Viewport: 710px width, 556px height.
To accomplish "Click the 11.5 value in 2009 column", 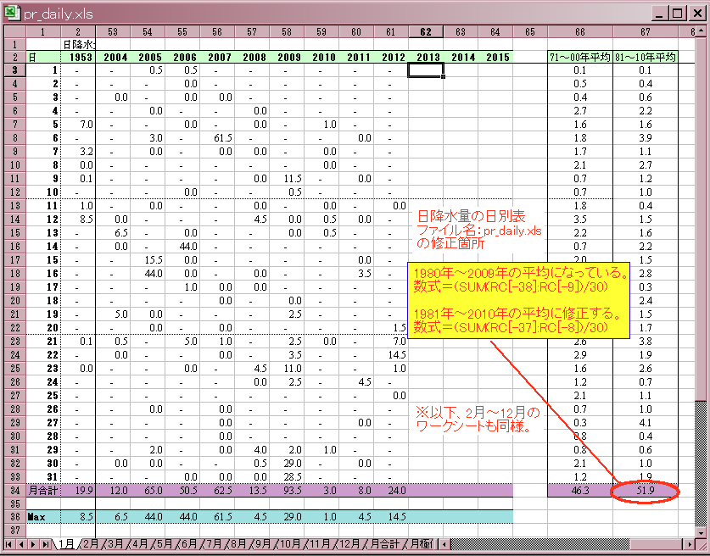I will (287, 179).
